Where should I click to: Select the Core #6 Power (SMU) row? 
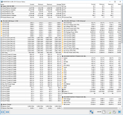[91, 45]
